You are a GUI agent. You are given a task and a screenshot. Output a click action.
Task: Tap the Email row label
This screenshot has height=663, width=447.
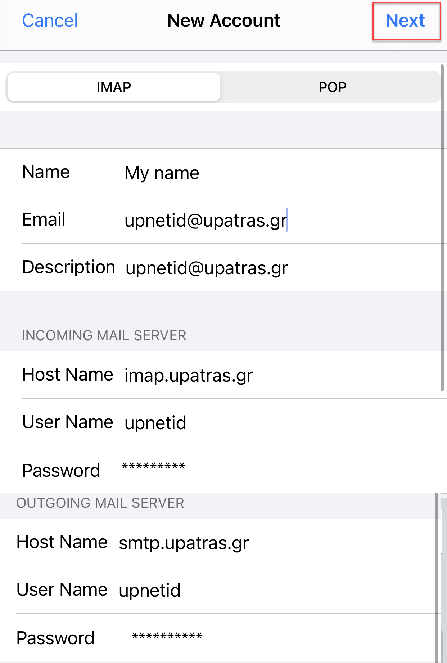point(44,219)
